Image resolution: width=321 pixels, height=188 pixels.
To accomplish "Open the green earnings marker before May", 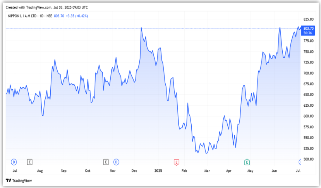I will [x=247, y=161].
